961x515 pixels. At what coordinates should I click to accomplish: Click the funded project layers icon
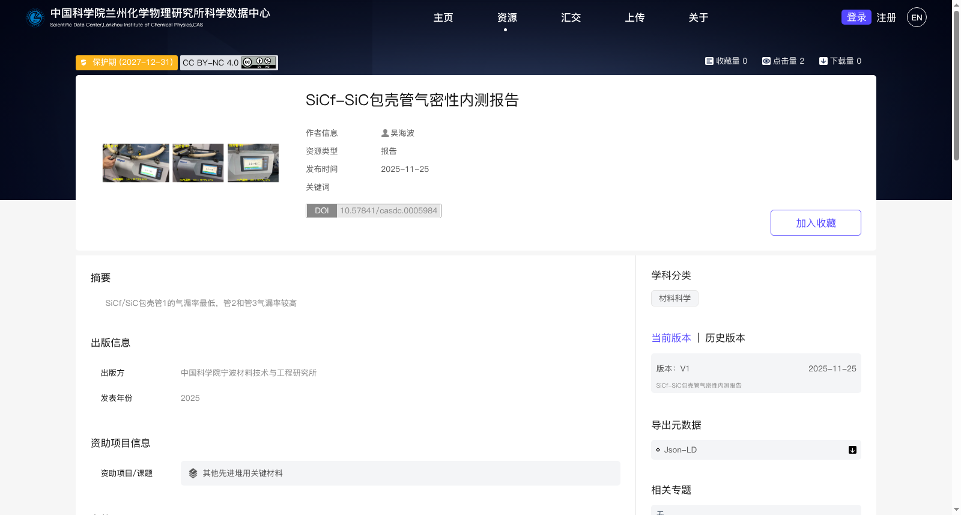click(193, 474)
